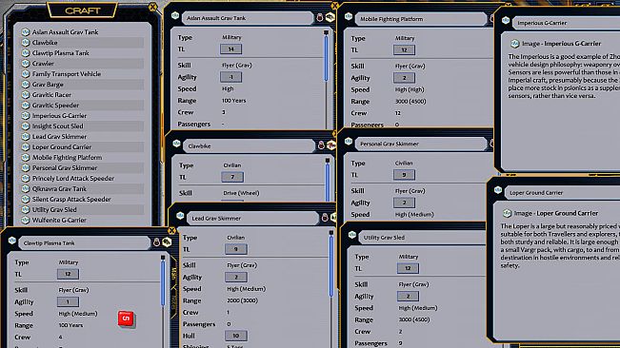Open link icon beside Clawbike in Craft list
The width and height of the screenshot is (620, 348).
point(26,43)
